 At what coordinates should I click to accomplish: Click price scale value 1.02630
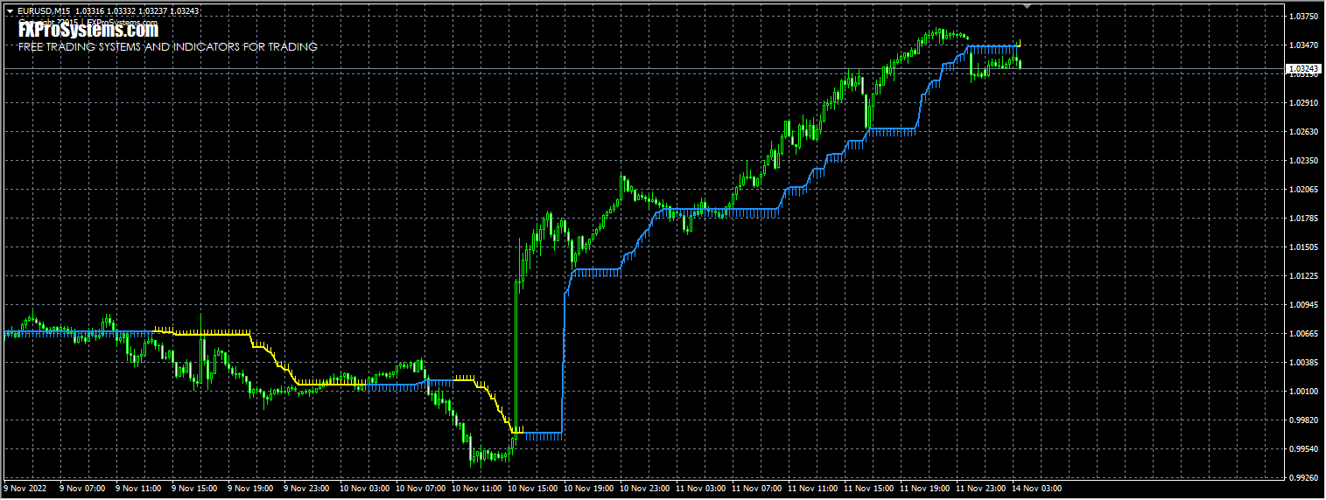coord(1304,132)
